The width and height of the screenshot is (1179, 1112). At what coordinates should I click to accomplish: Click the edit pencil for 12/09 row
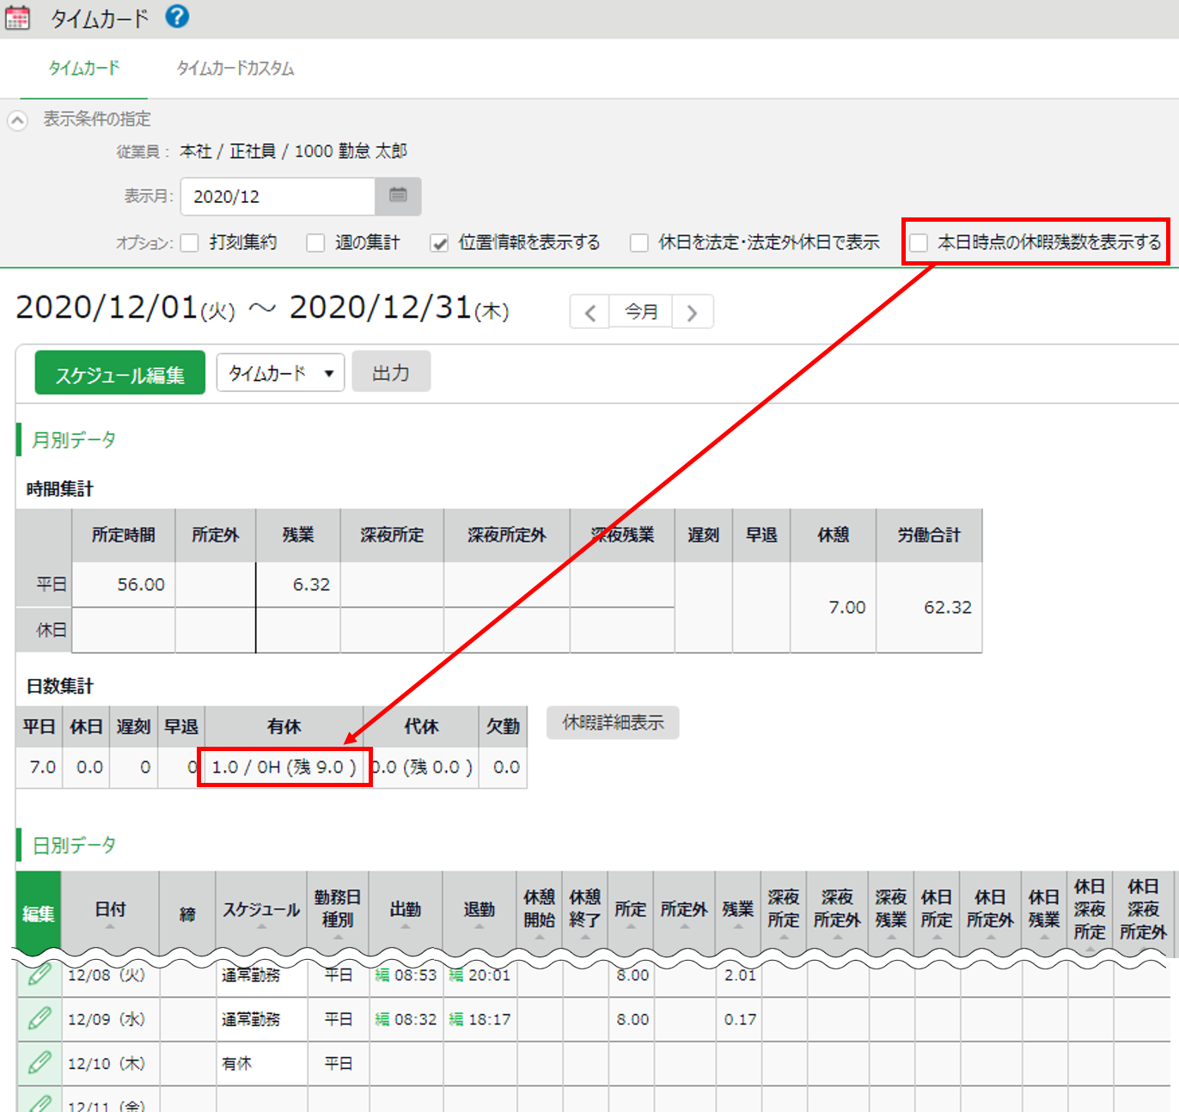click(40, 1019)
